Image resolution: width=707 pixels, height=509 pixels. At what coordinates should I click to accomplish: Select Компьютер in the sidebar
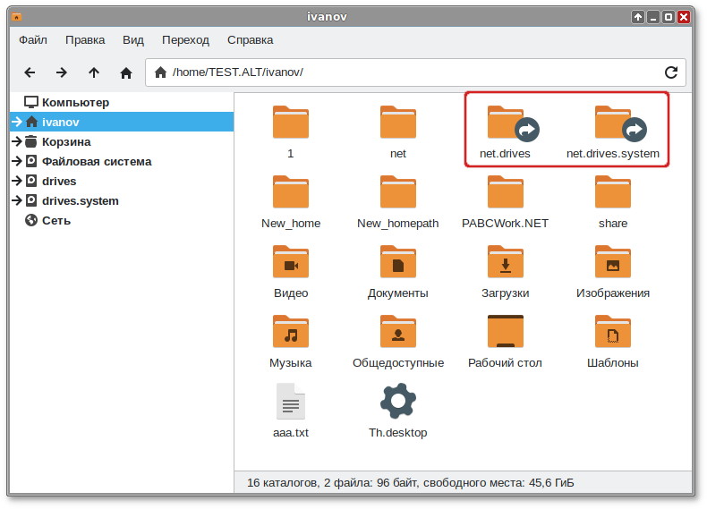tap(75, 102)
